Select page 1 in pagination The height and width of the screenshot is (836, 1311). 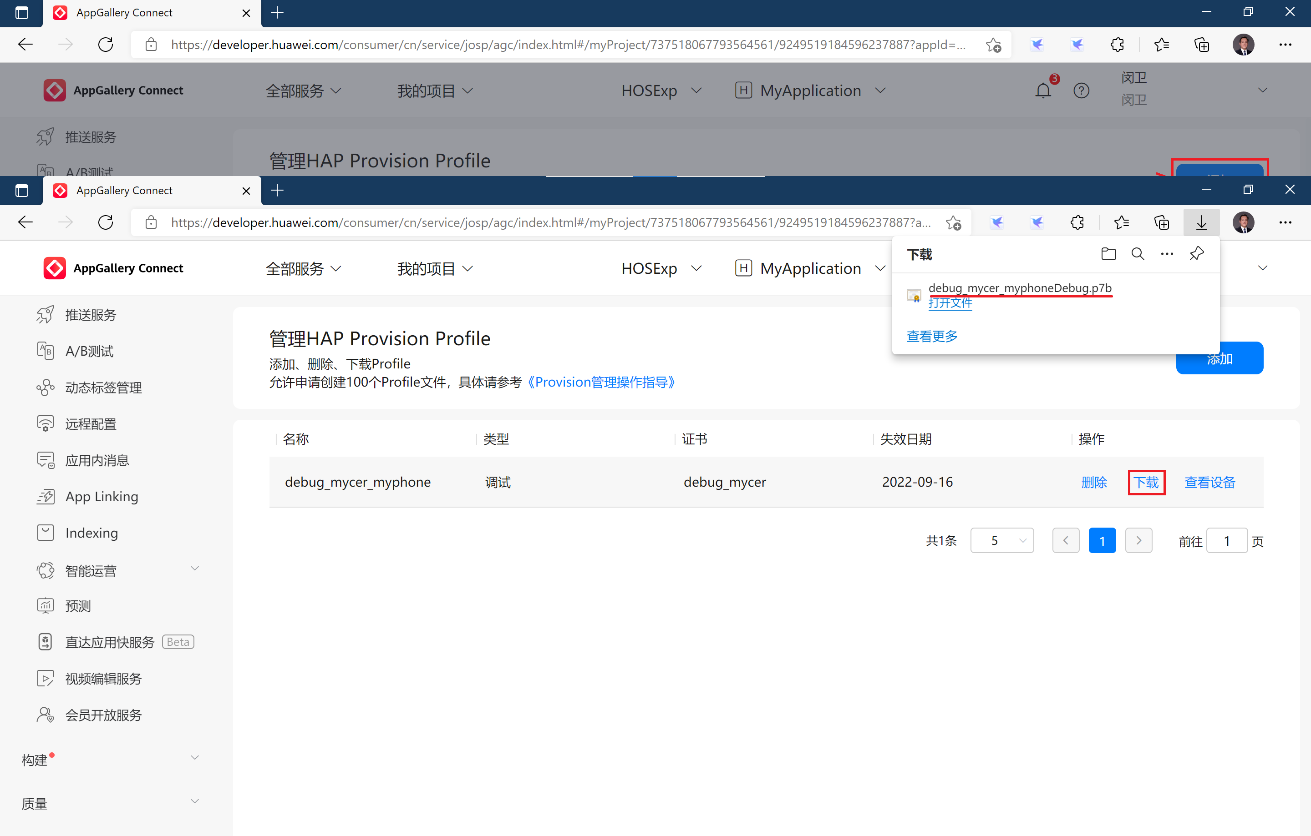click(x=1102, y=541)
